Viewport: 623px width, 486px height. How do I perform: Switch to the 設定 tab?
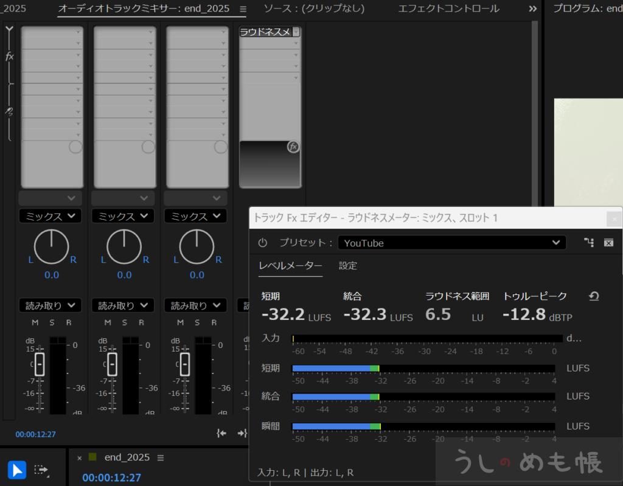point(347,266)
